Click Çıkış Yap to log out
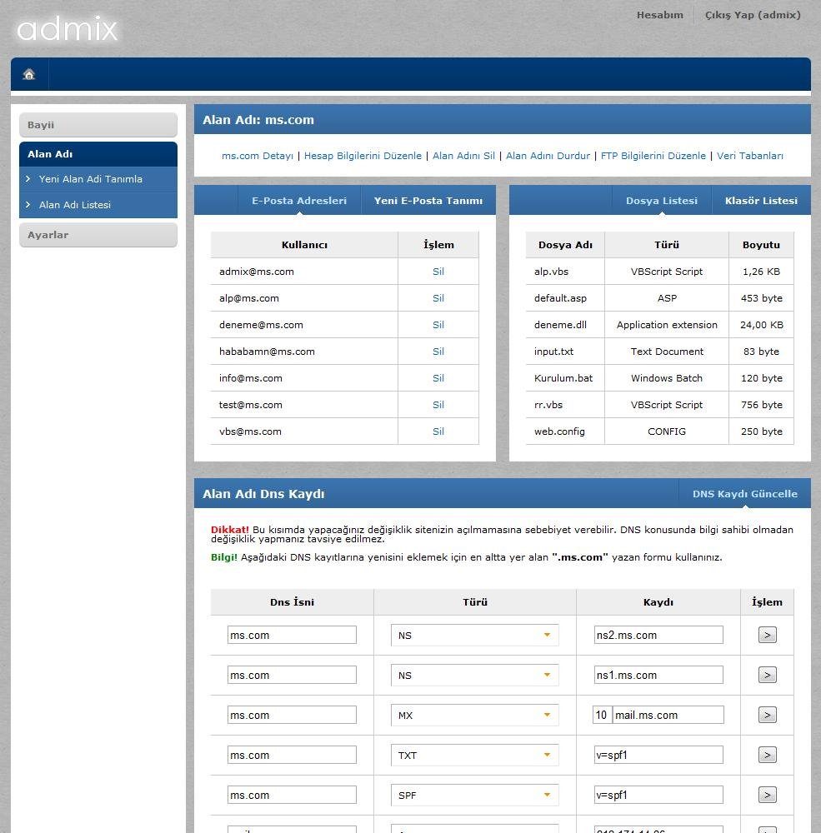 coord(752,14)
